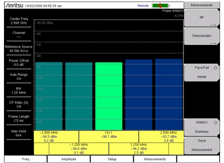Toggle the Auto Range On setting

click(19, 77)
